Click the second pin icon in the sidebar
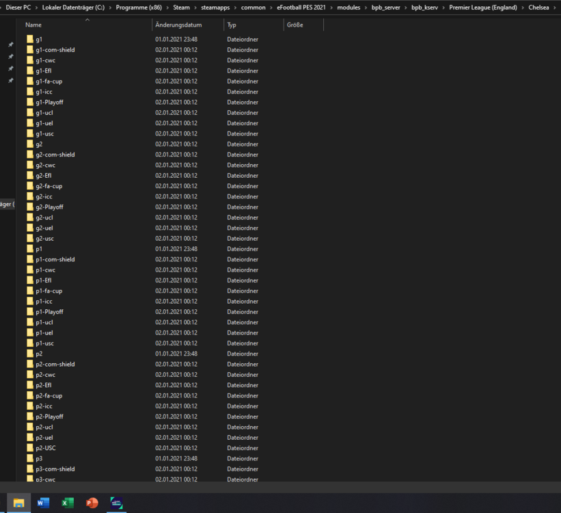The width and height of the screenshot is (561, 513). coord(10,57)
